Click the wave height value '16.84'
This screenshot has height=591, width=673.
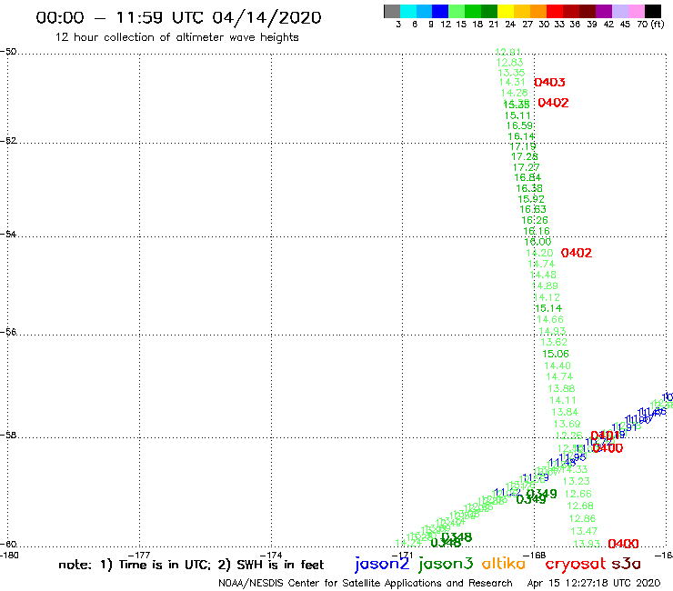coord(527,177)
